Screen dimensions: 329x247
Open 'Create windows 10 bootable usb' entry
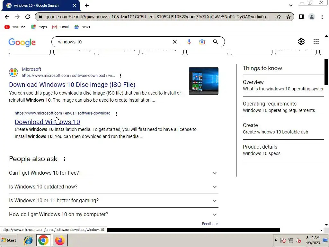click(283, 129)
